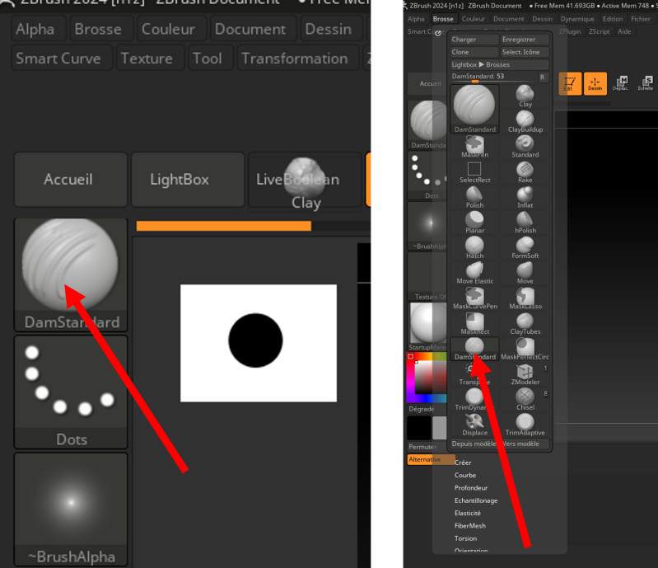Select the FormSoft brush

coord(525,247)
